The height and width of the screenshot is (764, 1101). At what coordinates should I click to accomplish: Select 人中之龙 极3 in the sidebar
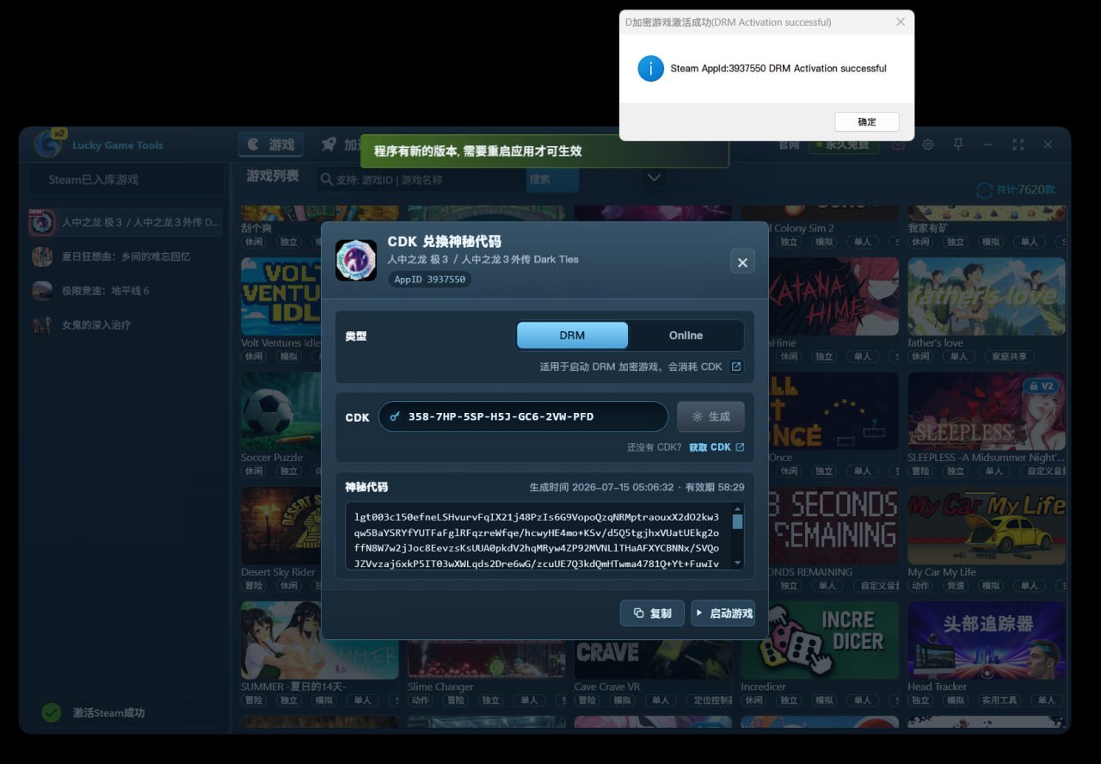(126, 223)
